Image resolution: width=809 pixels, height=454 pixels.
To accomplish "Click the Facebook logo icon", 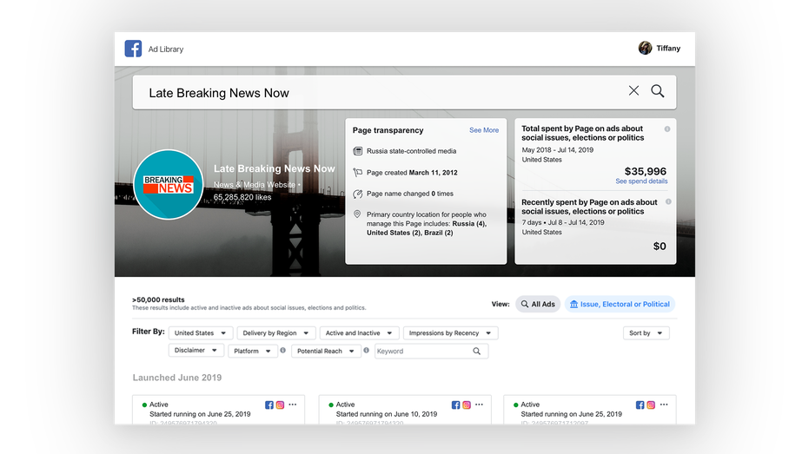I will 133,49.
